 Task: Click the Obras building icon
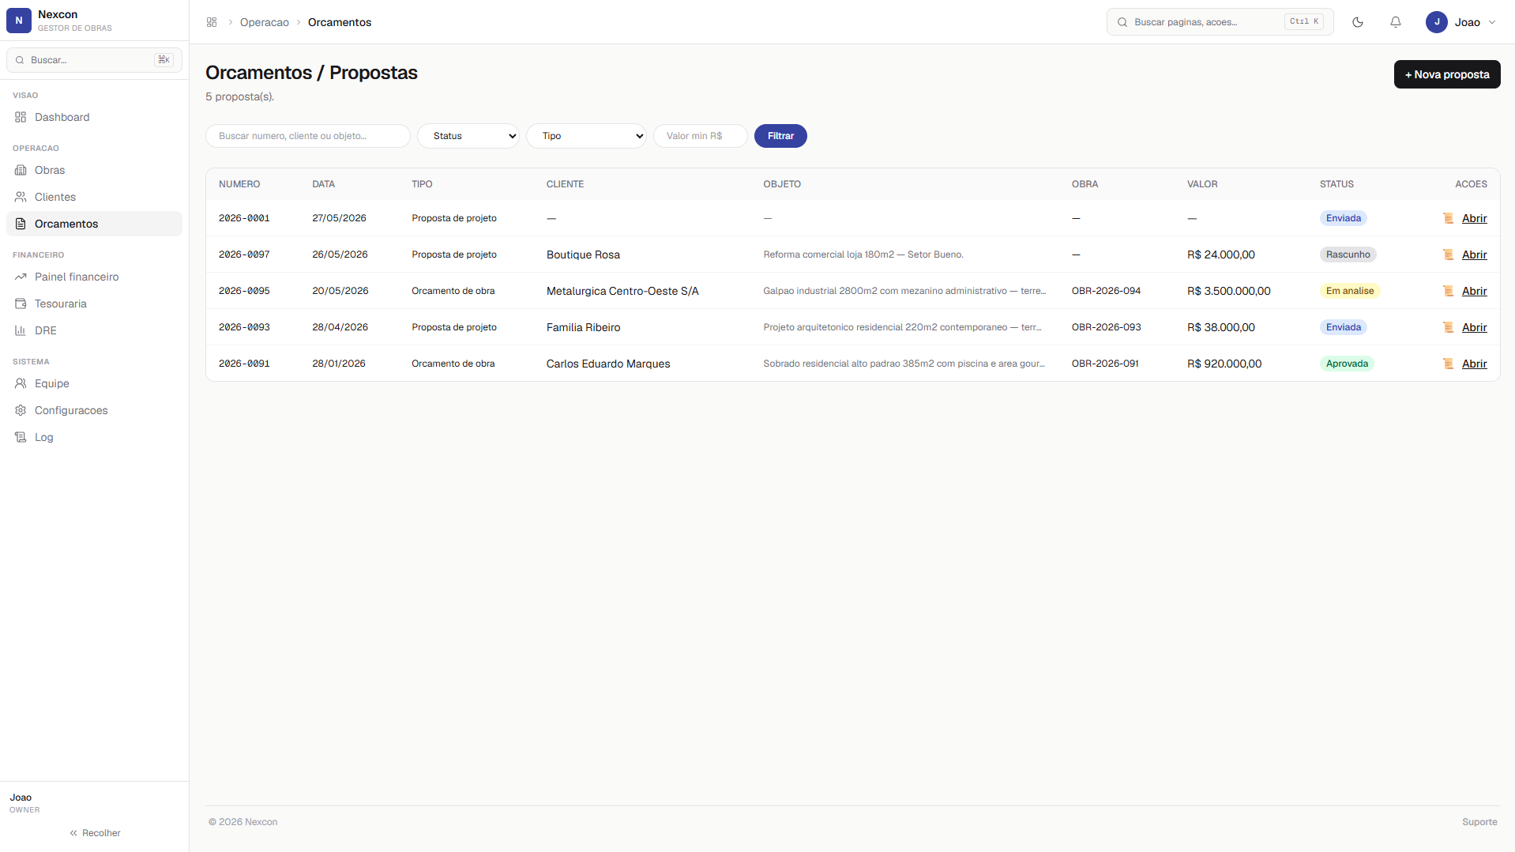coord(21,170)
